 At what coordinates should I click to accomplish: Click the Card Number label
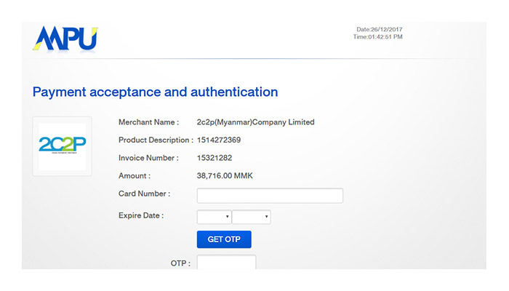(x=144, y=194)
